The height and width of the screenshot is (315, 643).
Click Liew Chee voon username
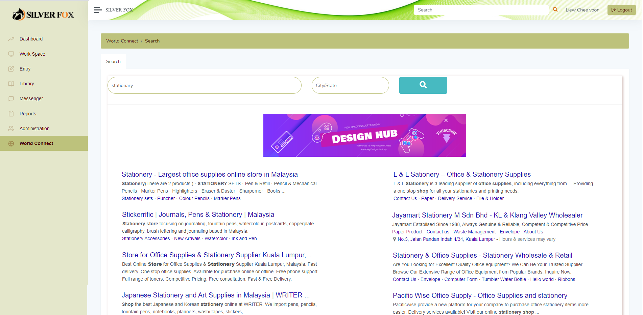point(582,10)
